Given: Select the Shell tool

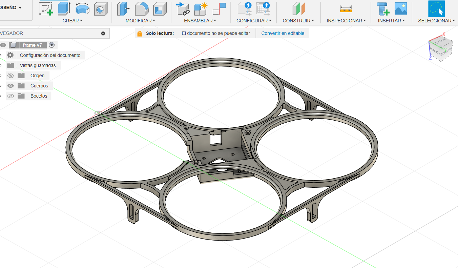Looking at the screenshot, I should point(160,8).
